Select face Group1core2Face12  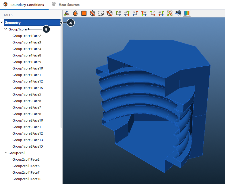(28, 134)
